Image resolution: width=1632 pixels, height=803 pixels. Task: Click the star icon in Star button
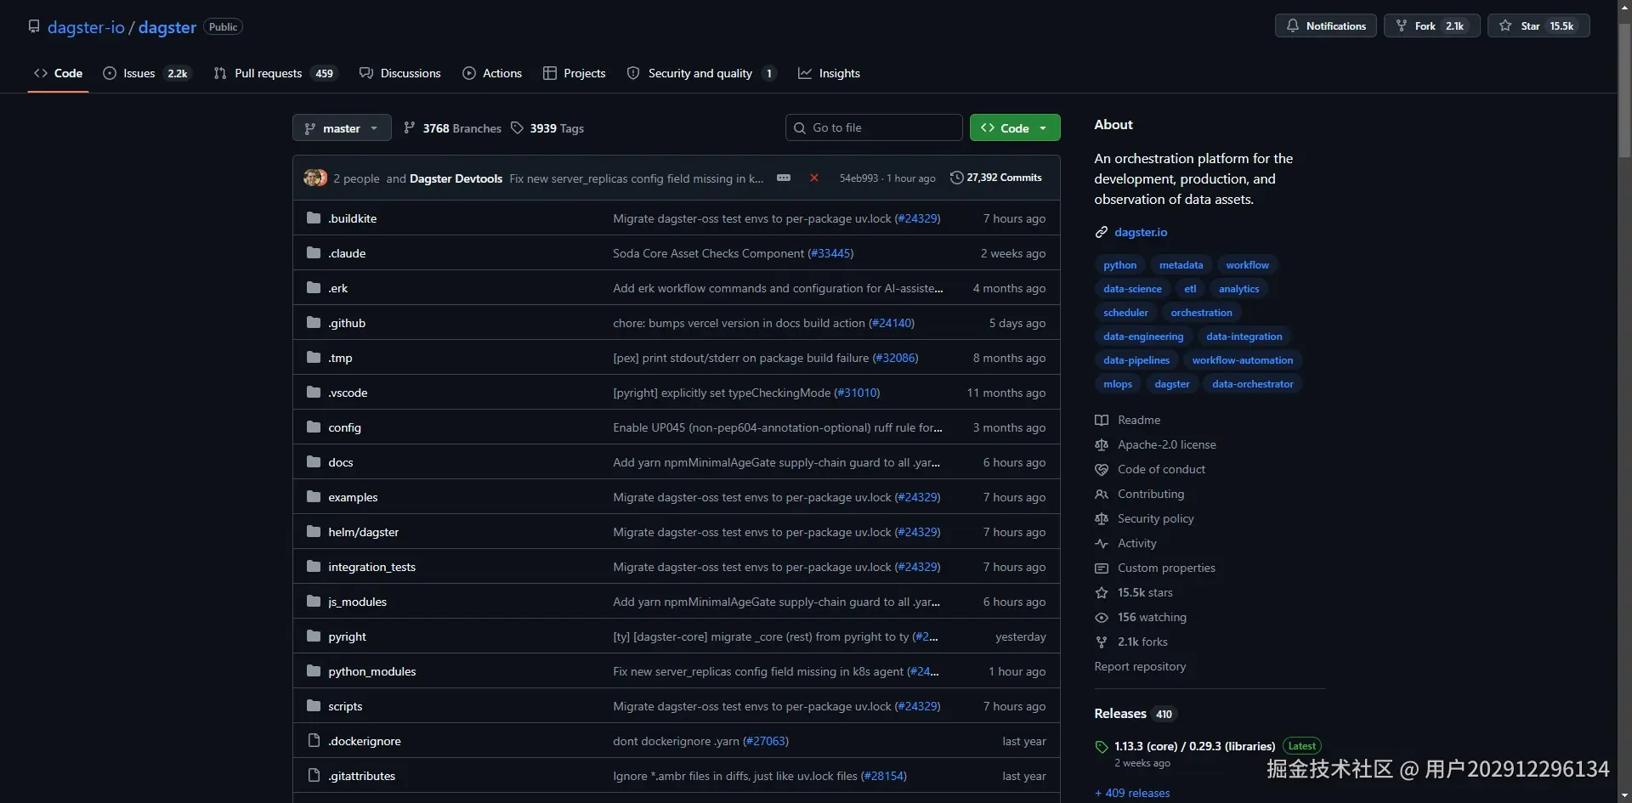[1505, 25]
